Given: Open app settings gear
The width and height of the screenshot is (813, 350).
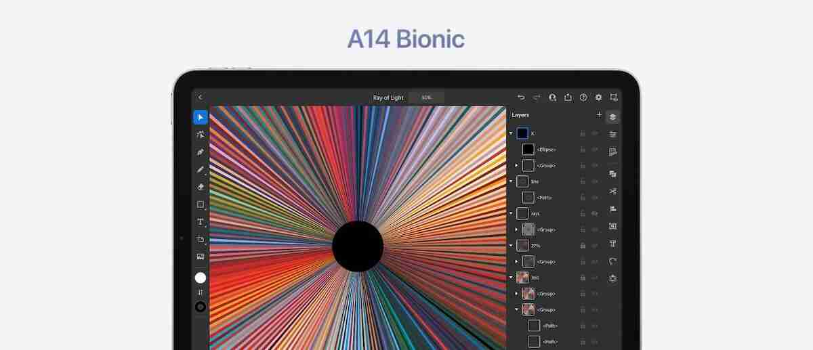Looking at the screenshot, I should (x=598, y=97).
